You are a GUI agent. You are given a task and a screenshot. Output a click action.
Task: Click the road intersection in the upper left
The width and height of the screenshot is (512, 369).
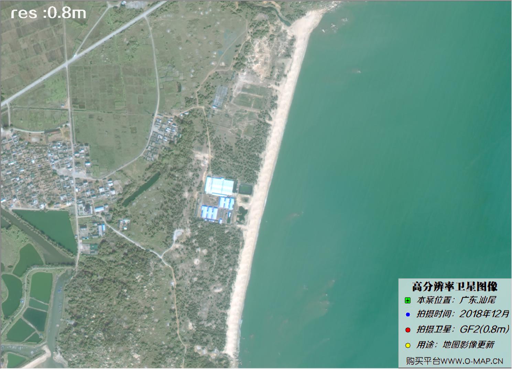(x=66, y=64)
